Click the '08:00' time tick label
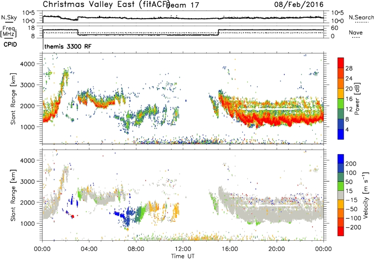374x259 pixels. coord(136,249)
